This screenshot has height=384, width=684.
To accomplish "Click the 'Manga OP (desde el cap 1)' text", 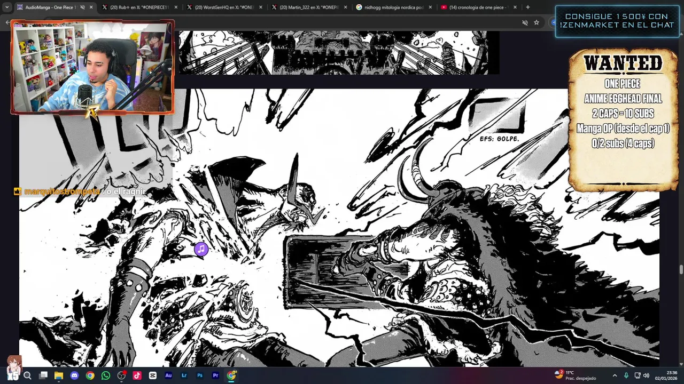I will coord(623,129).
